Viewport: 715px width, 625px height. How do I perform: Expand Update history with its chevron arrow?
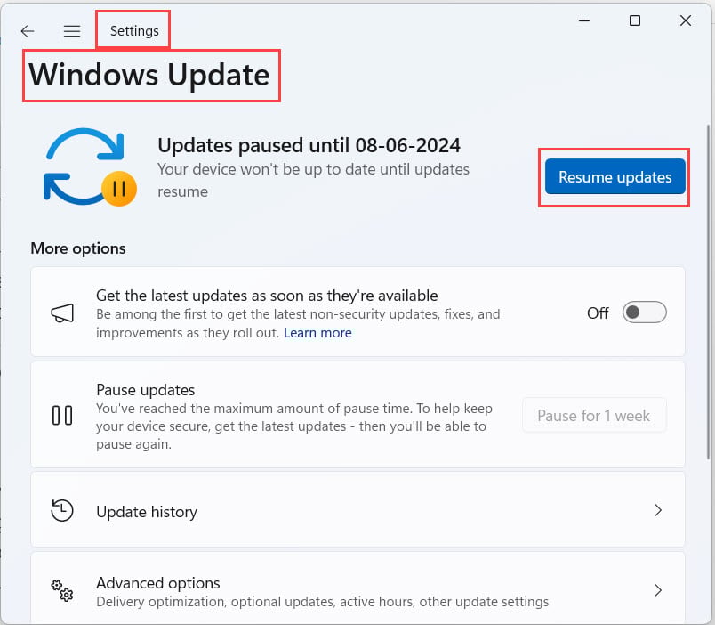[657, 510]
